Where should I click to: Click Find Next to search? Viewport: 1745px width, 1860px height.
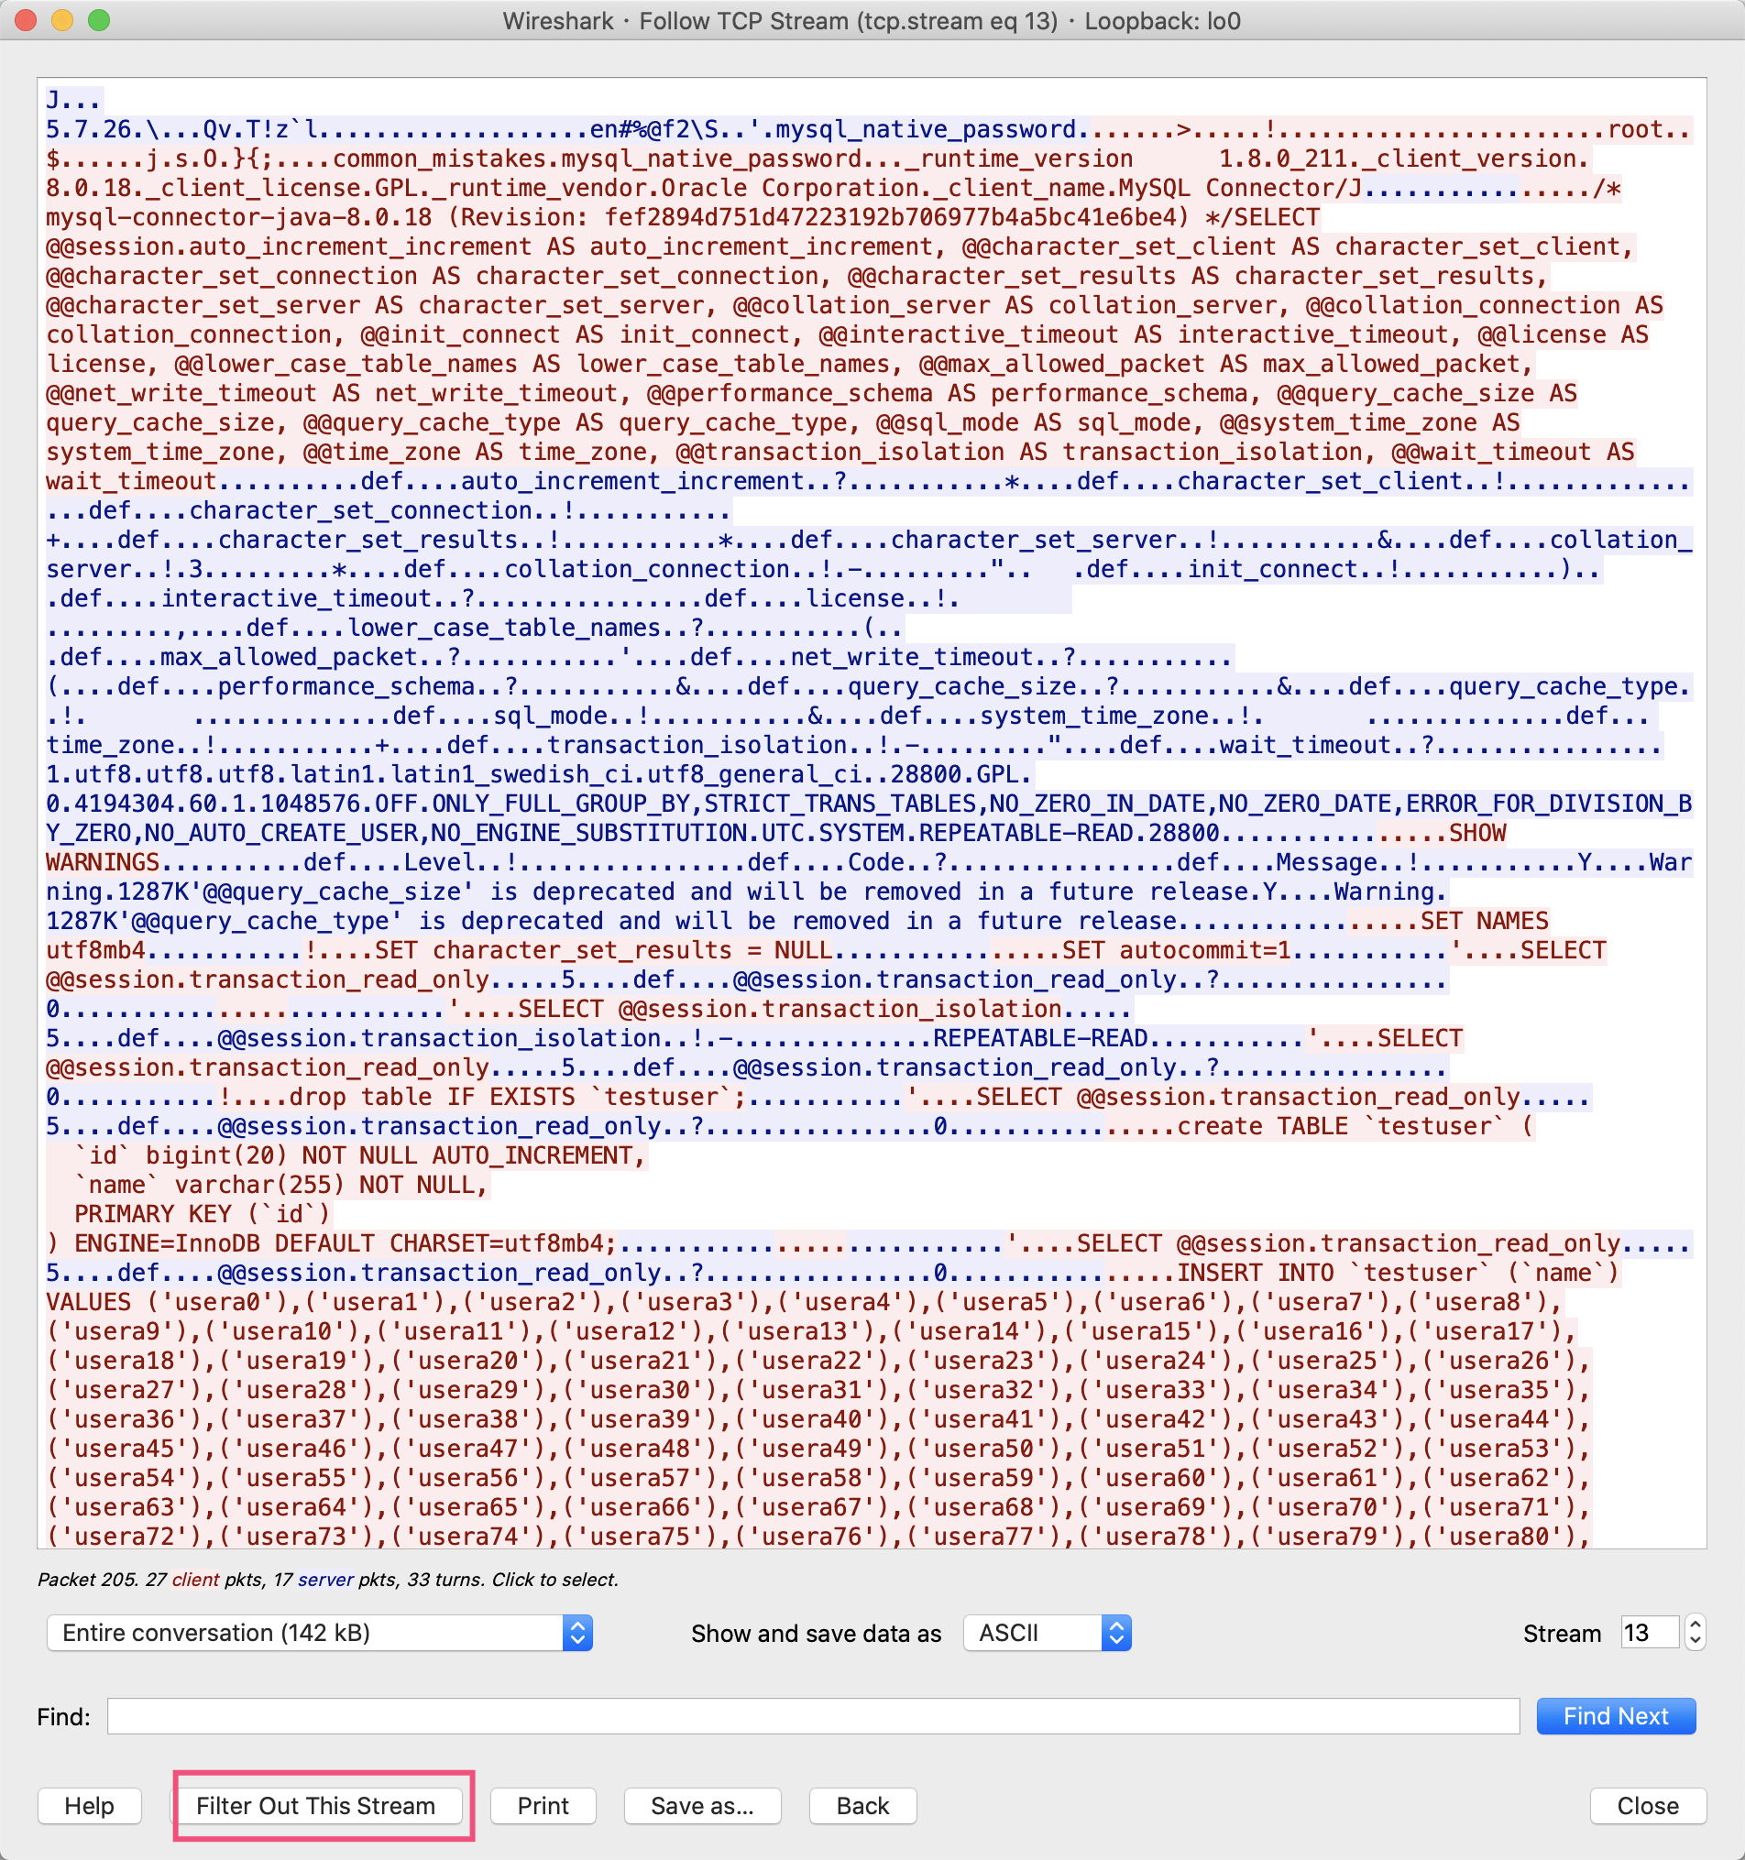(1615, 1716)
